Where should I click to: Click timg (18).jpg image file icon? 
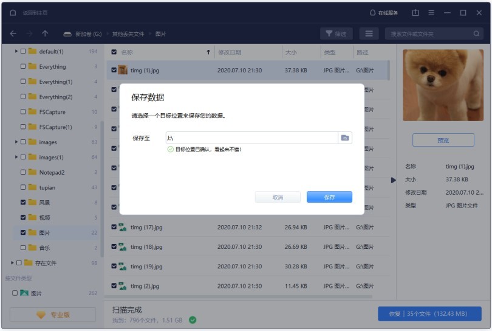click(122, 247)
